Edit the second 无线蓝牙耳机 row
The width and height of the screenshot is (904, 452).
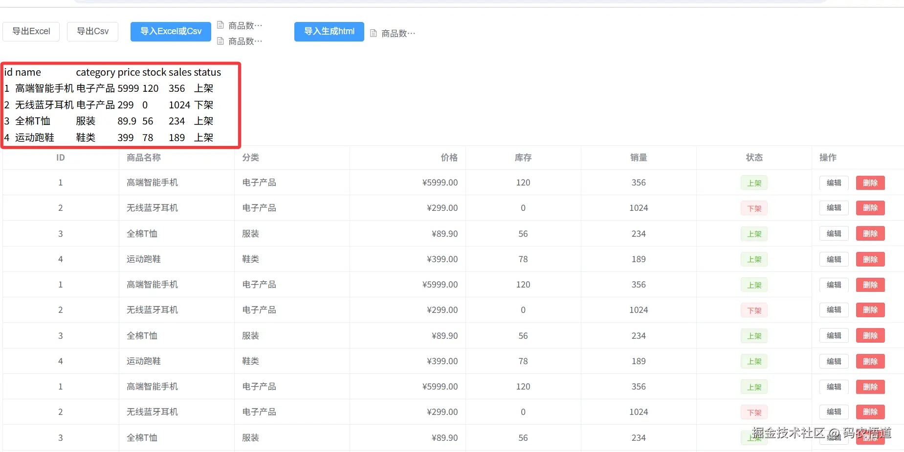(834, 310)
